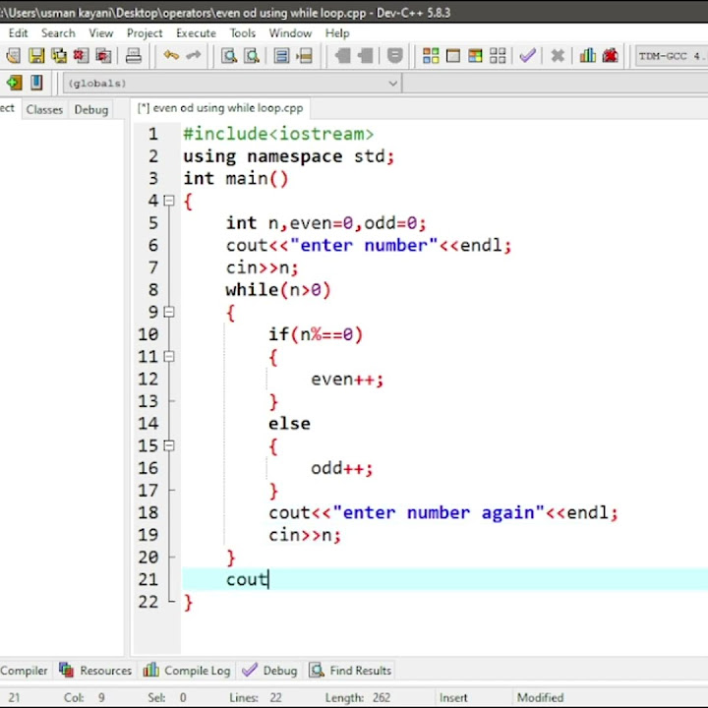Open the TDM-GCC compiler set dropdown

[672, 56]
